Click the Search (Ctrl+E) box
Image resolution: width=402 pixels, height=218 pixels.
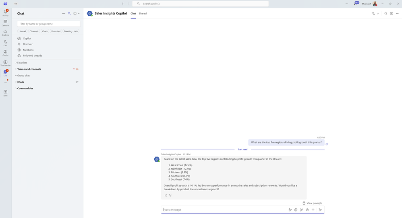201,4
